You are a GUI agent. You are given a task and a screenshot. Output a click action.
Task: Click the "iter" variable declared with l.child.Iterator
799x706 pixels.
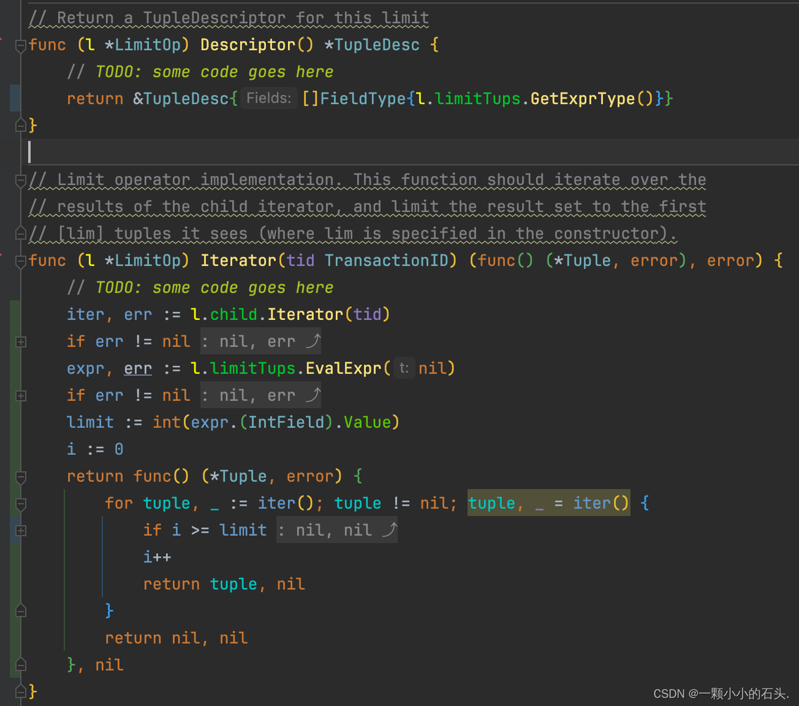tap(86, 314)
